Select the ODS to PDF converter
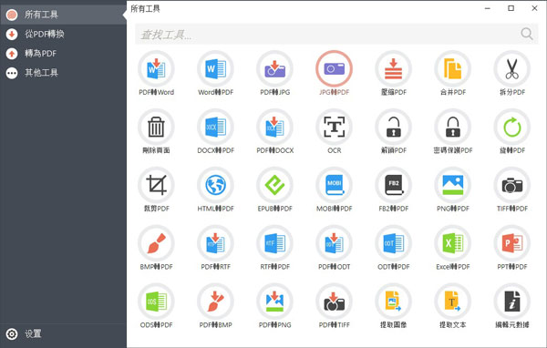The image size is (547, 348). click(x=156, y=302)
